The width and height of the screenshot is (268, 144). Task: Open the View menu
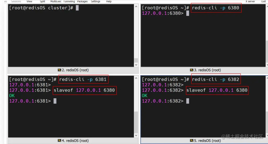(29, 1)
